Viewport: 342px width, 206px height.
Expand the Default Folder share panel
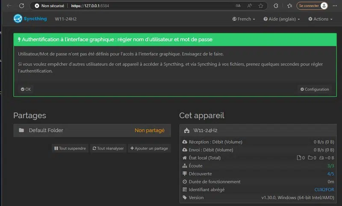tap(92, 131)
